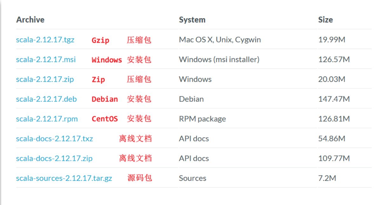Open the scala-docs-2.12.17.txz link
Viewport: 378px width, 205px height.
[55, 138]
